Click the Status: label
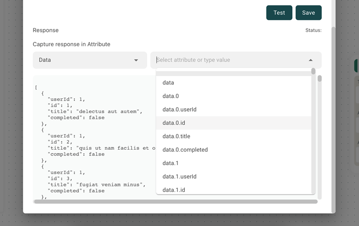Screen dimensions: 359x226 [313, 30]
